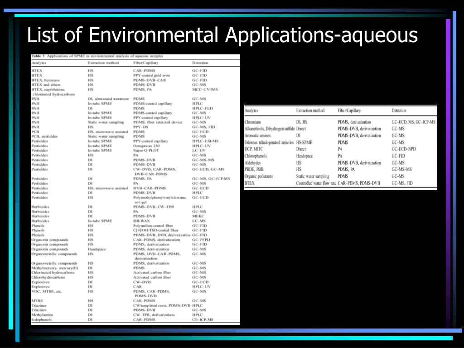464x348 pixels.
Task: Select 'Analytes' header in the left table
Action: (x=39, y=63)
